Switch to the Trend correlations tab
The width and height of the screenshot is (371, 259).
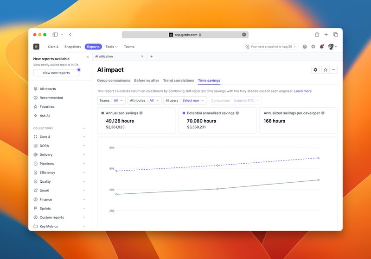point(178,80)
